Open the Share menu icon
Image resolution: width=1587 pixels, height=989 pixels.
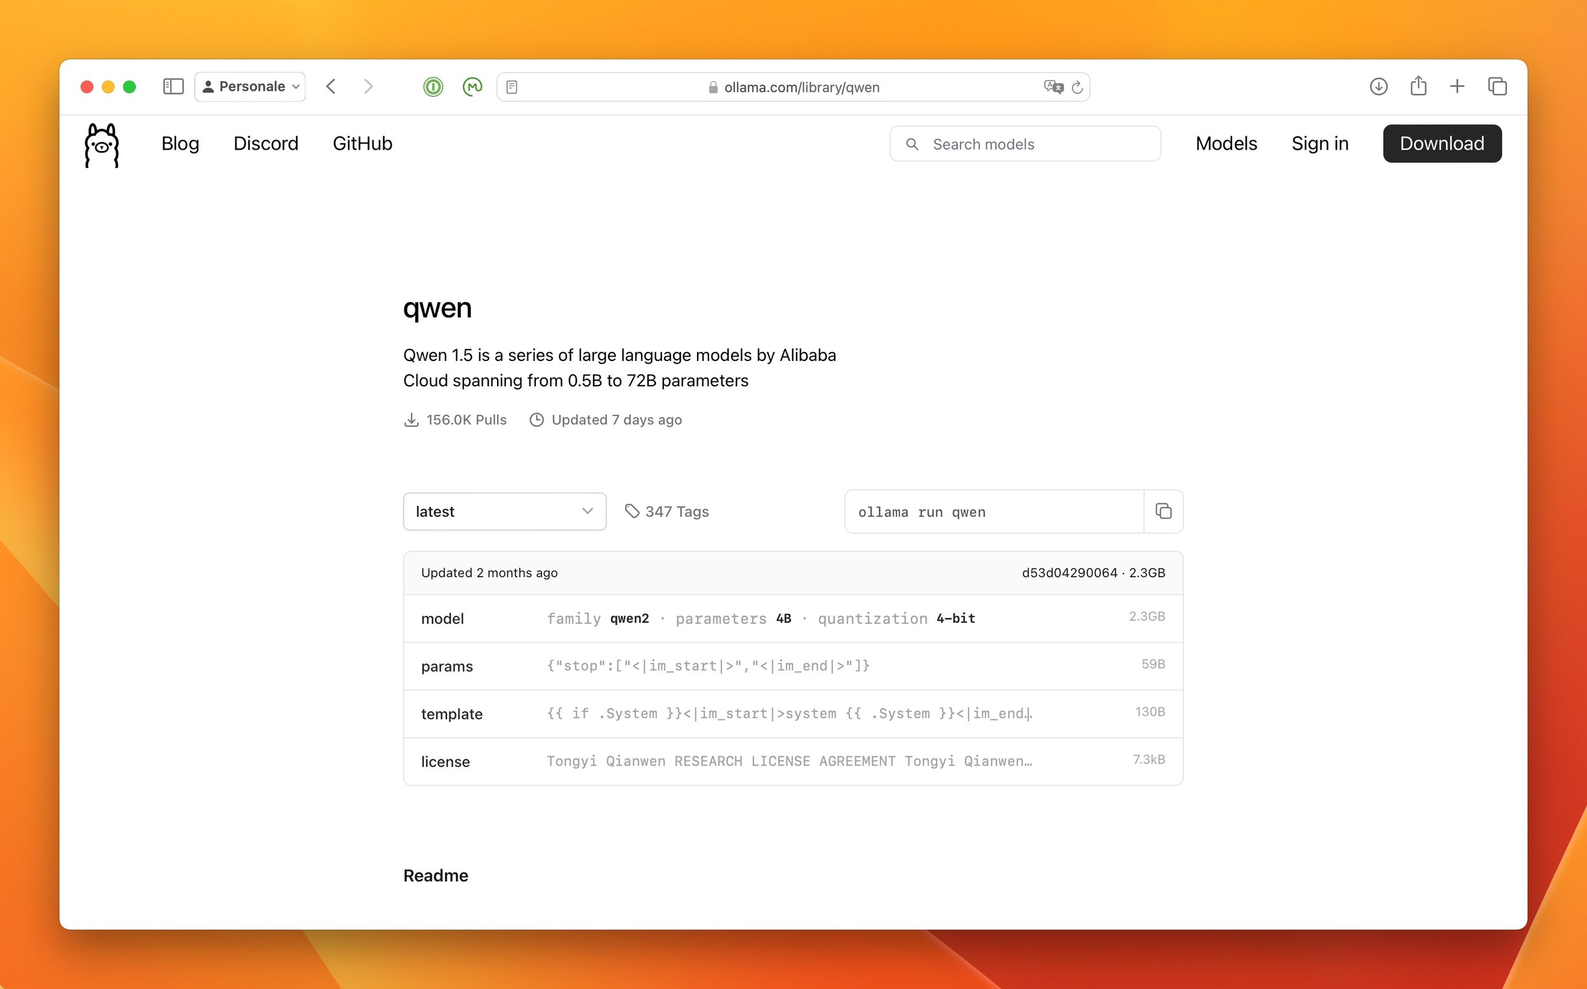pos(1418,86)
